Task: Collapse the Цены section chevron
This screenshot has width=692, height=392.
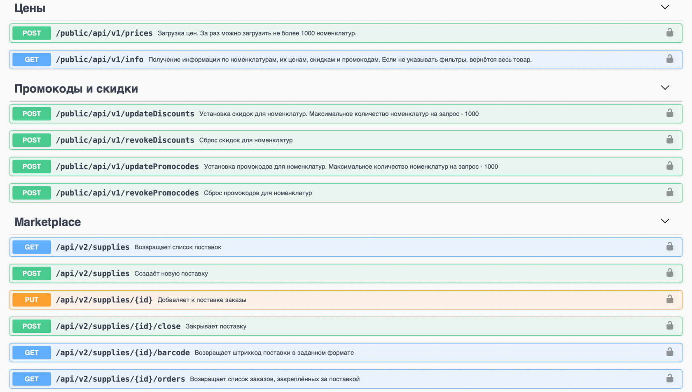Action: pyautogui.click(x=665, y=7)
